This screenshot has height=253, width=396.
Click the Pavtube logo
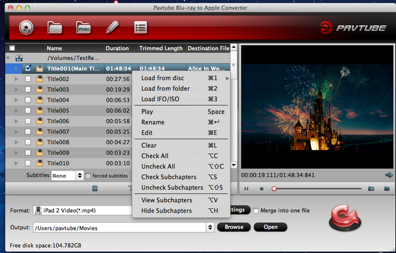(353, 28)
